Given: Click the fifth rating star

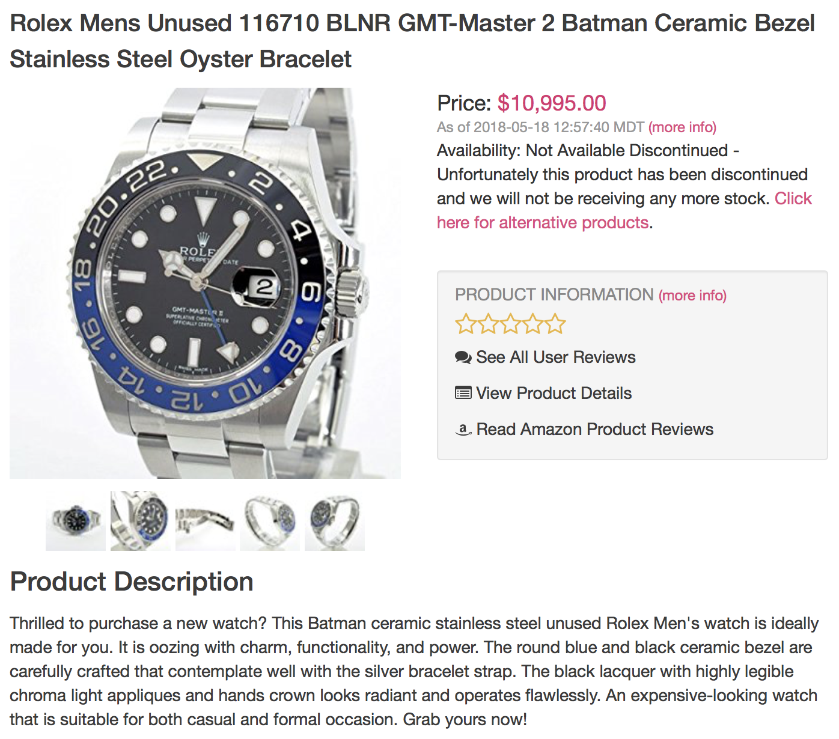Looking at the screenshot, I should click(555, 324).
